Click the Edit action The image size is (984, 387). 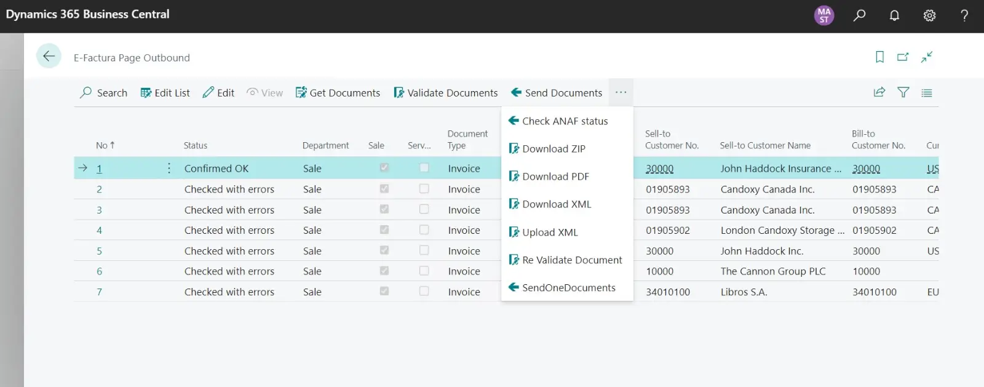[218, 92]
